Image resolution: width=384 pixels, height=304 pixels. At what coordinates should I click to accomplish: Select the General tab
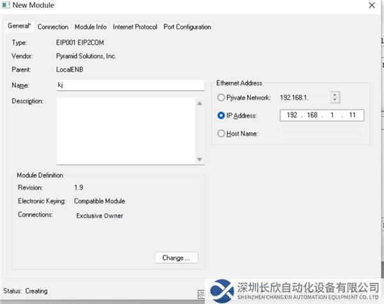pyautogui.click(x=19, y=26)
